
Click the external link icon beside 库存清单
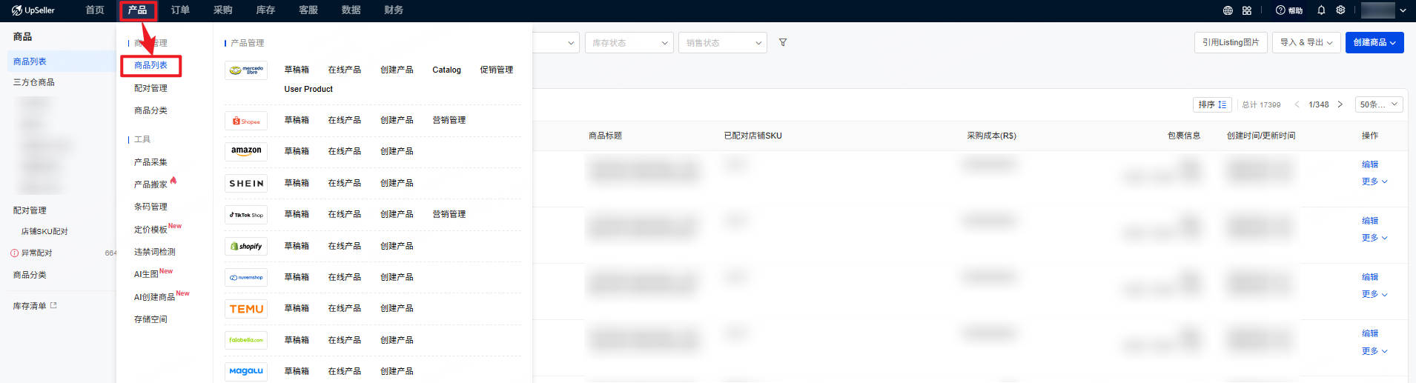tap(53, 305)
